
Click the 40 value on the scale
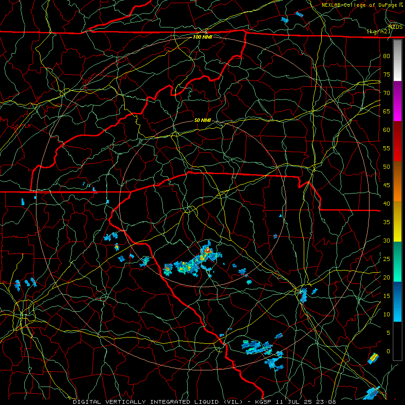[387, 203]
